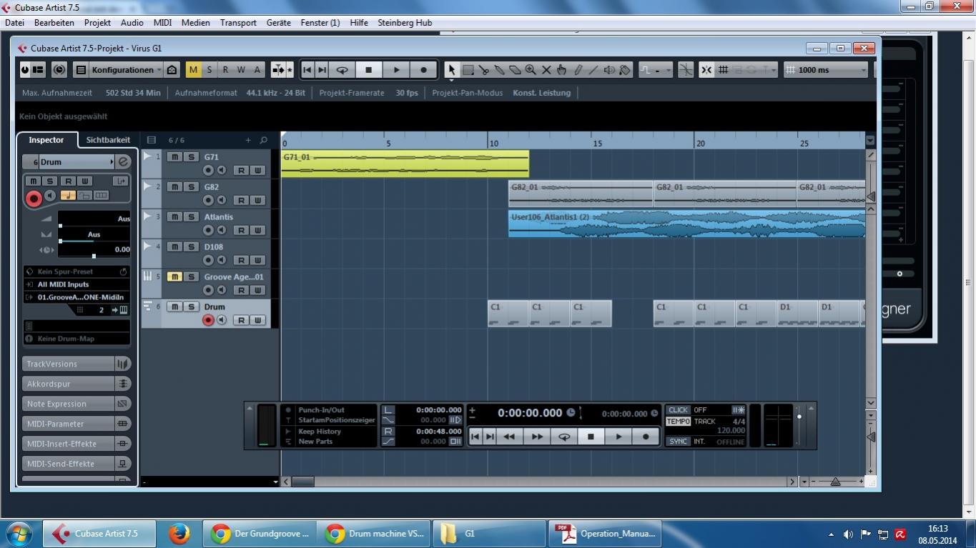Select the Range Selection tool

coord(468,70)
